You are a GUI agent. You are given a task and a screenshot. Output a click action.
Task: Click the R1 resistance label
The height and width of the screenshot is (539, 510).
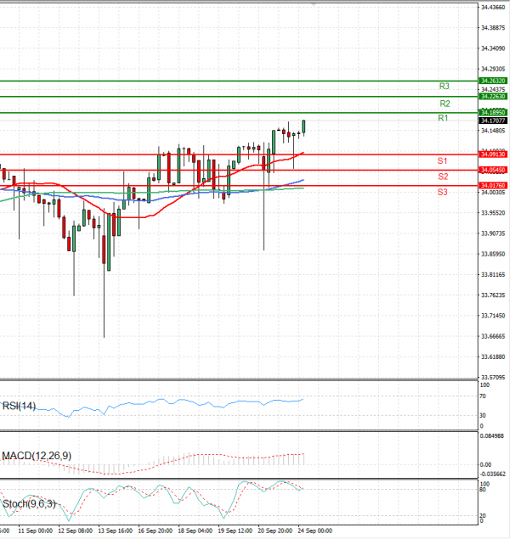pyautogui.click(x=443, y=118)
